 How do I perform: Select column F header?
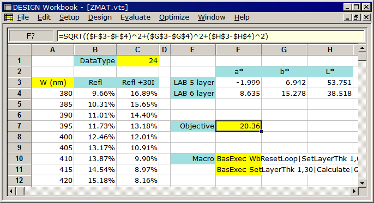pos(238,50)
